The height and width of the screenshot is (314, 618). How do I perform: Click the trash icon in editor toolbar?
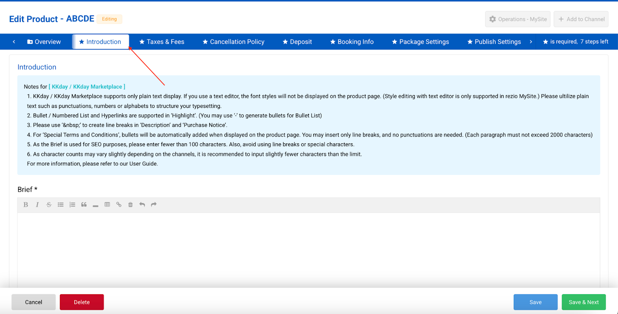click(131, 205)
